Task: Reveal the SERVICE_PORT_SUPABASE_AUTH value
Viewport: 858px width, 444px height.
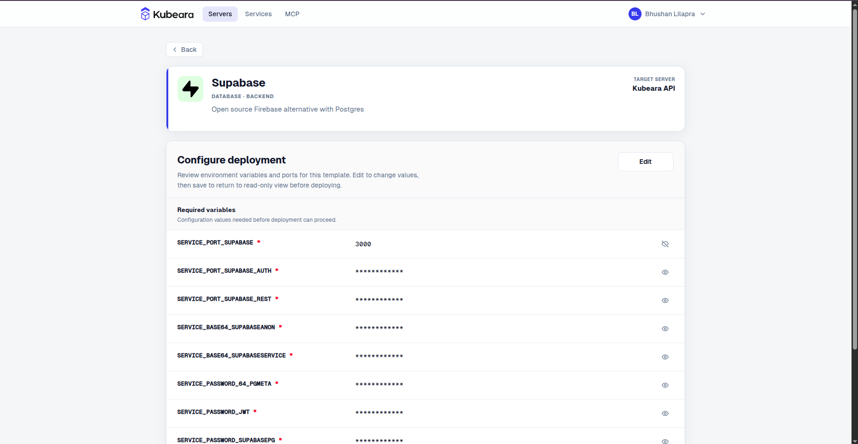Action: pos(665,272)
